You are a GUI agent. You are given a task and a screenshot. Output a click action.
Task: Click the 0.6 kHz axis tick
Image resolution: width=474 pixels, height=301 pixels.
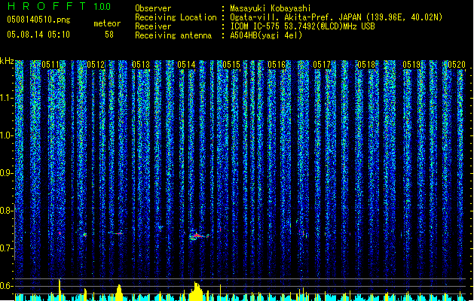[x=7, y=286]
